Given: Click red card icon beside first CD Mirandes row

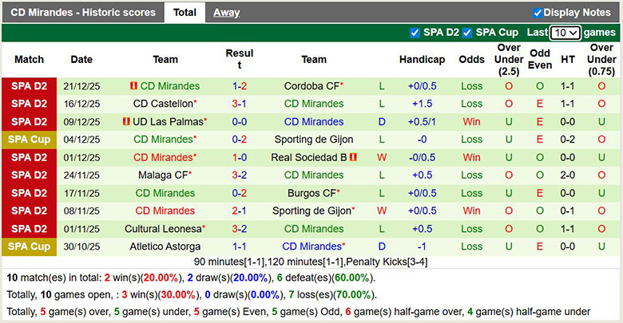Looking at the screenshot, I should click(133, 86).
